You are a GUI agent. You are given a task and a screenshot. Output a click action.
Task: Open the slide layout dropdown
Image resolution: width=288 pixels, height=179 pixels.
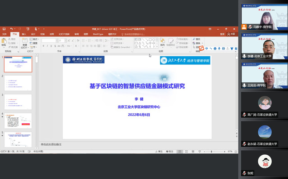pos(34,39)
